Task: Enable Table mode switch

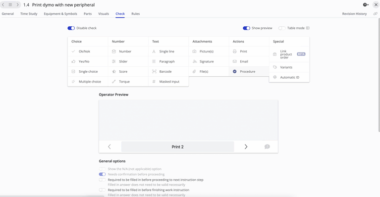Action: pos(282,28)
